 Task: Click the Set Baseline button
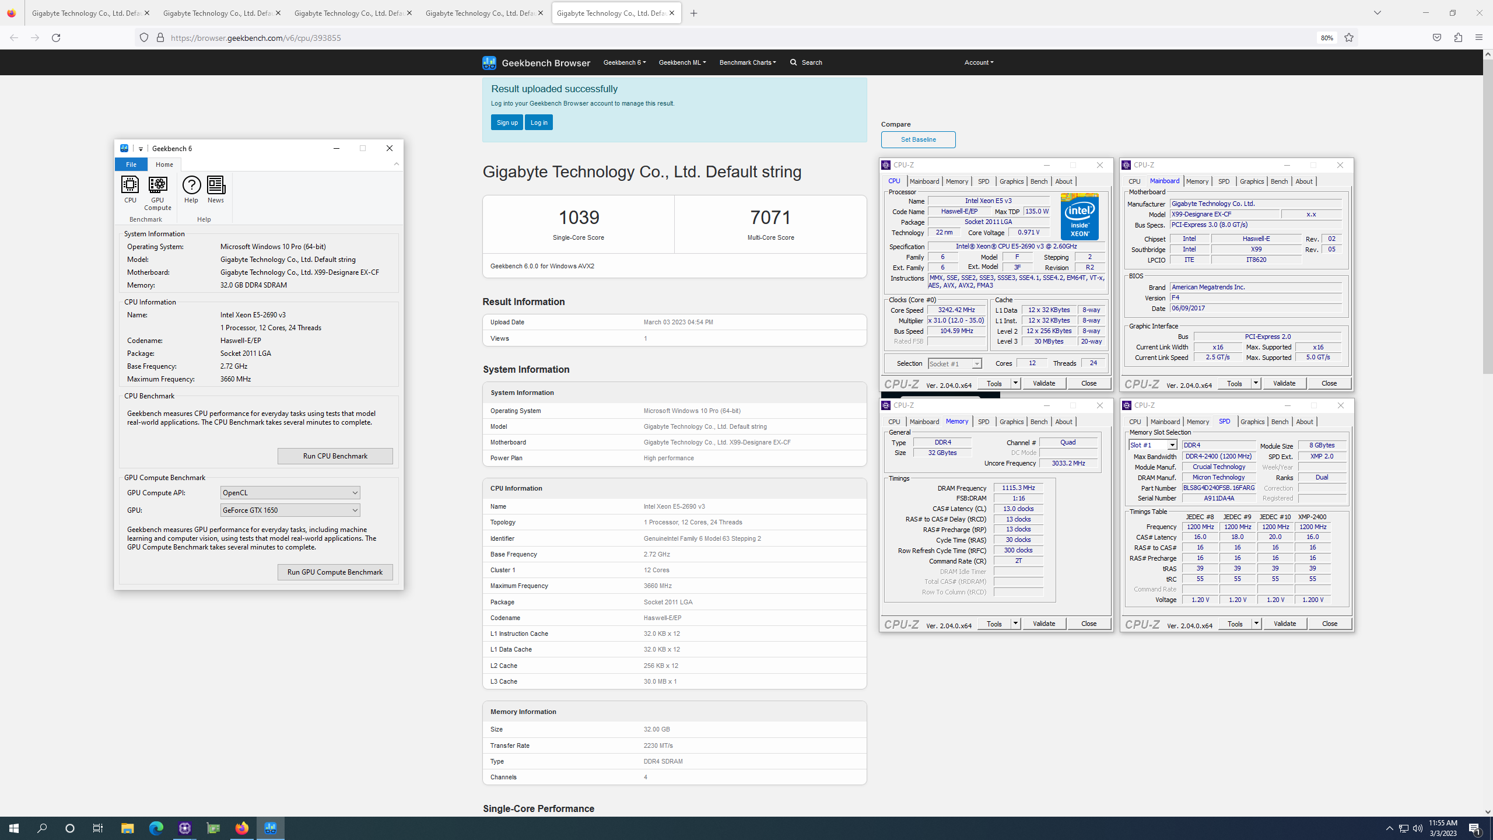(x=918, y=139)
